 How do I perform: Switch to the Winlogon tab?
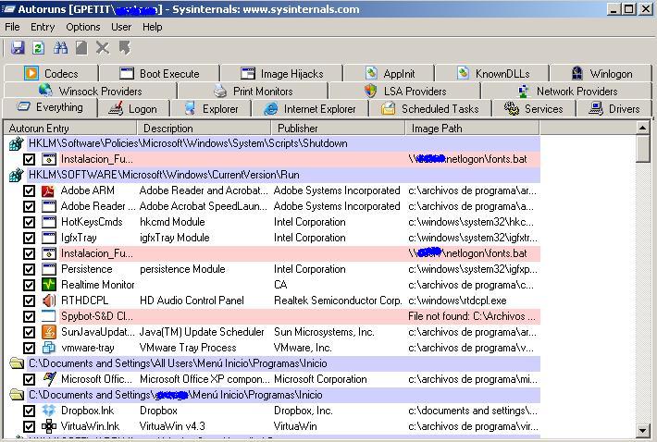point(601,73)
